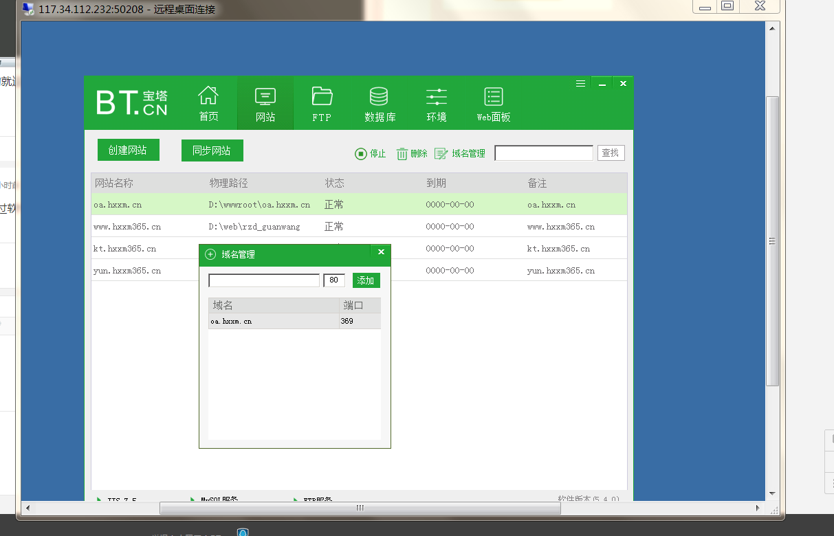Click the 物理路径 column header
The width and height of the screenshot is (834, 536).
(229, 183)
